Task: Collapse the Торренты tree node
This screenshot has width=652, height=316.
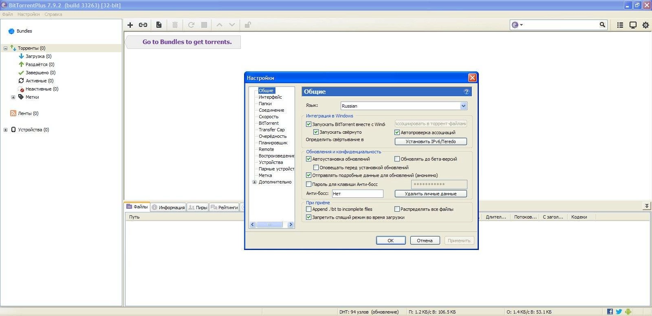Action: pos(5,48)
